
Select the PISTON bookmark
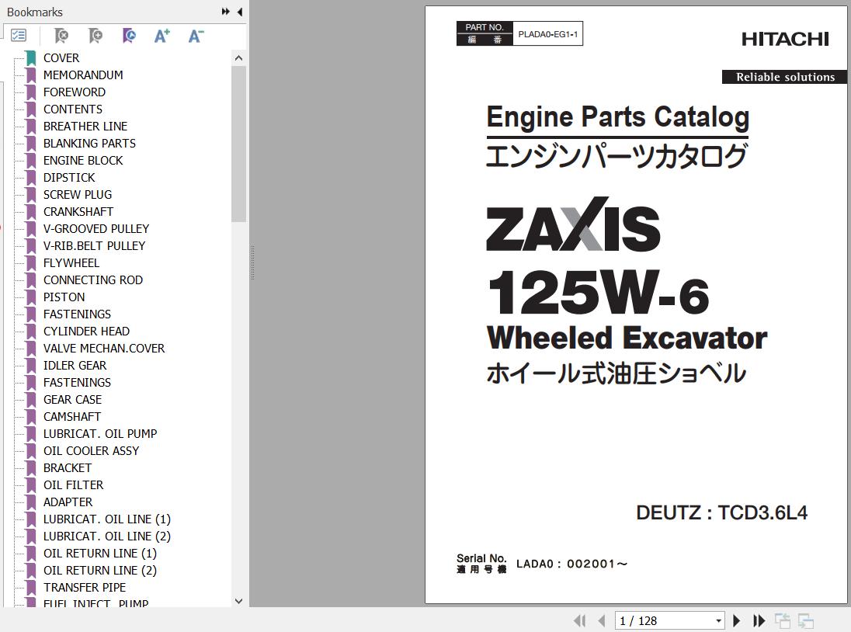[64, 297]
